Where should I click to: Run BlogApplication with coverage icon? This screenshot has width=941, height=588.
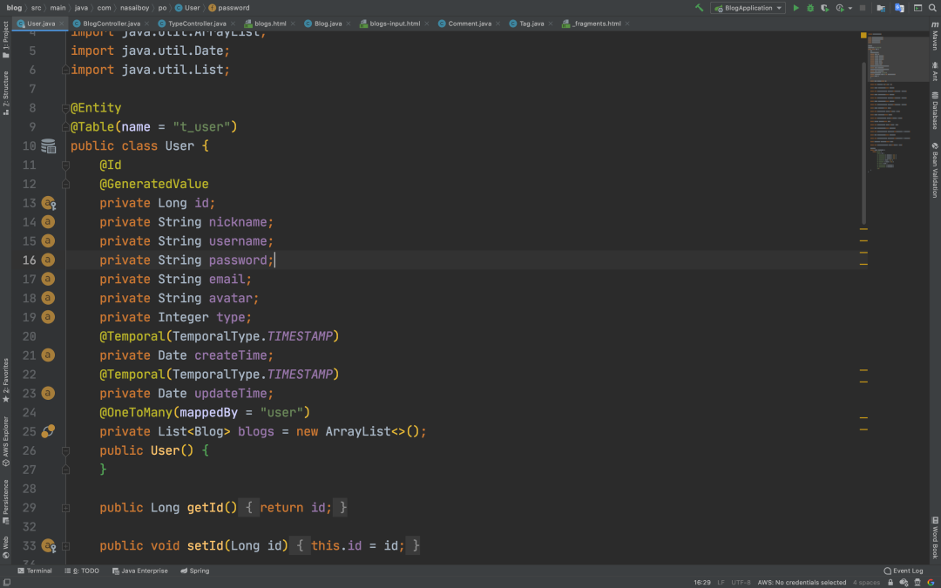pos(825,7)
